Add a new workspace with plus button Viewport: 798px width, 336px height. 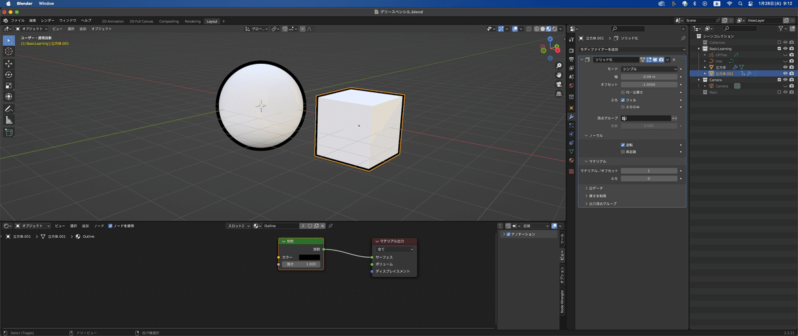[x=223, y=21]
